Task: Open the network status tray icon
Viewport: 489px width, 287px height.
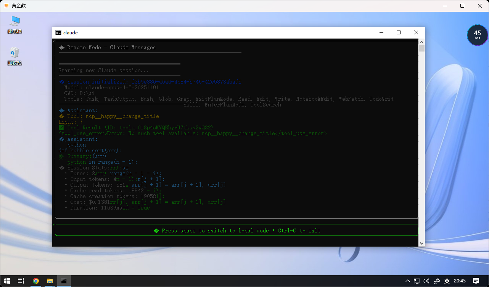Action: click(x=417, y=281)
